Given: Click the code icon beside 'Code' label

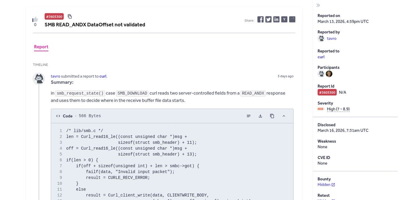Looking at the screenshot, I should click(58, 116).
